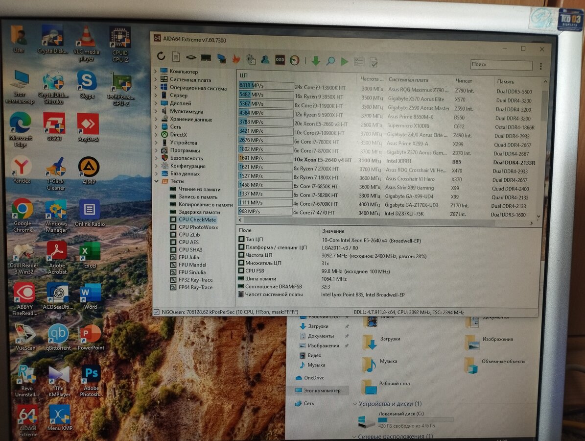Click the grayed results list toolbar icon
585x441 pixels.
pyautogui.click(x=359, y=62)
